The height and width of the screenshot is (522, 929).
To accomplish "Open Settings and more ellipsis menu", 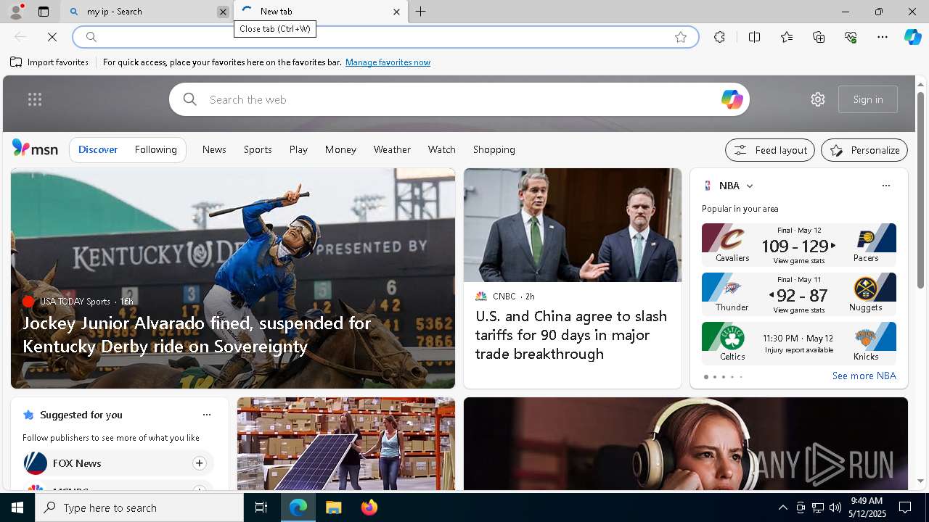I will [883, 37].
